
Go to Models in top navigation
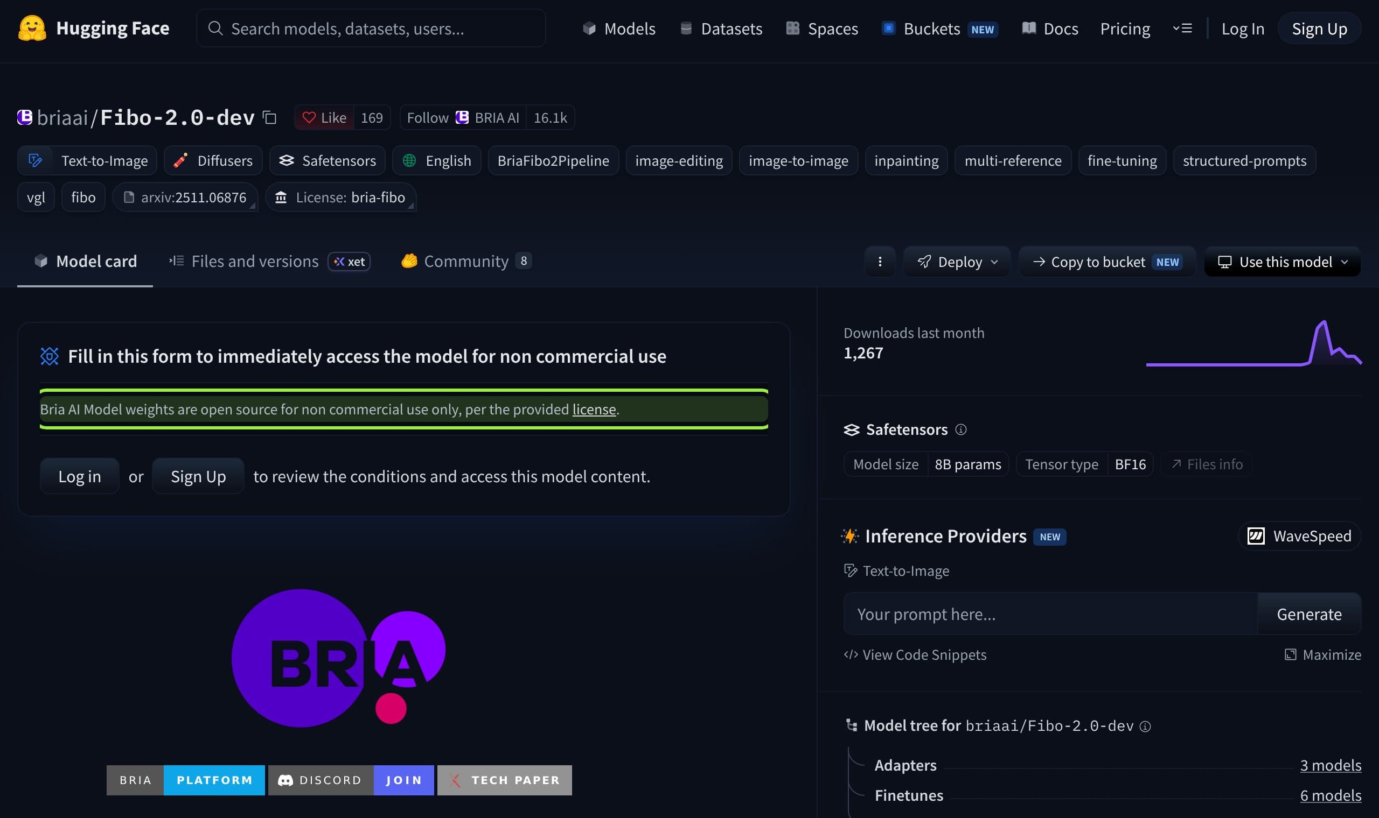619,28
